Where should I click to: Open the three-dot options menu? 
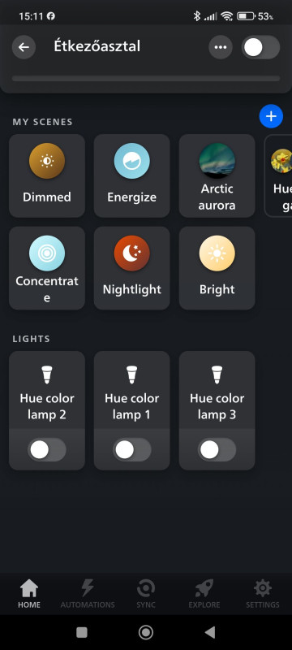pyautogui.click(x=221, y=47)
